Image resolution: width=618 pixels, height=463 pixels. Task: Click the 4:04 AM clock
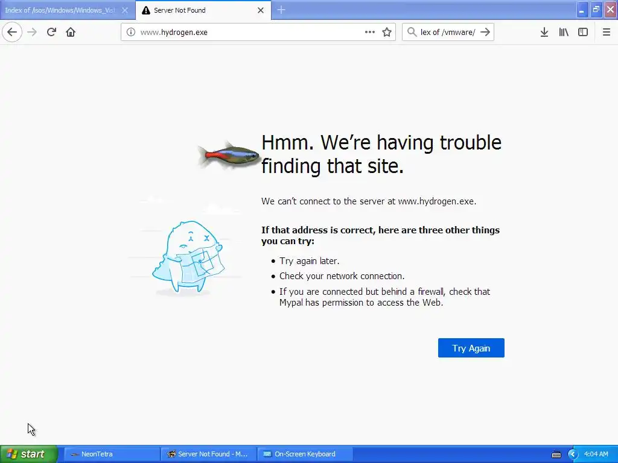(596, 454)
